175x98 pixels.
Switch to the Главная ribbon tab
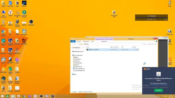tap(79, 41)
